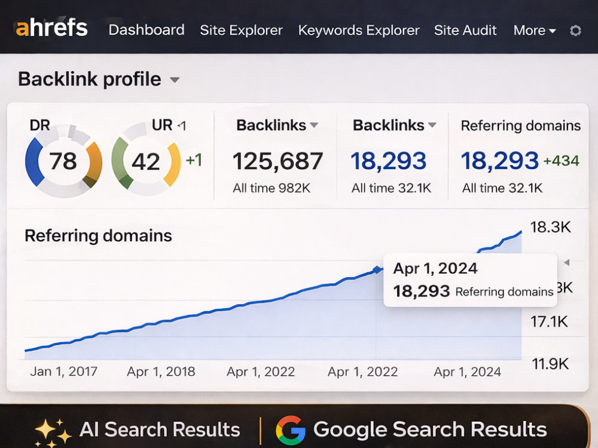The width and height of the screenshot is (598, 448).
Task: Click the DR 78 gauge
Action: coord(63,161)
